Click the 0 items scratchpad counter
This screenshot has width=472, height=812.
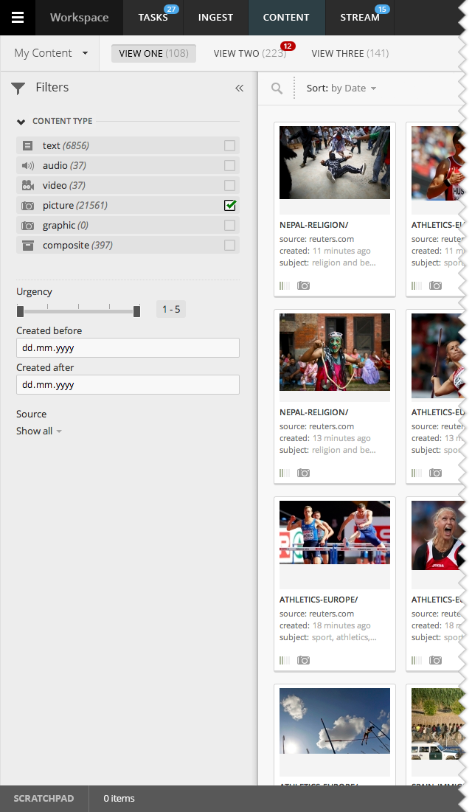click(119, 799)
